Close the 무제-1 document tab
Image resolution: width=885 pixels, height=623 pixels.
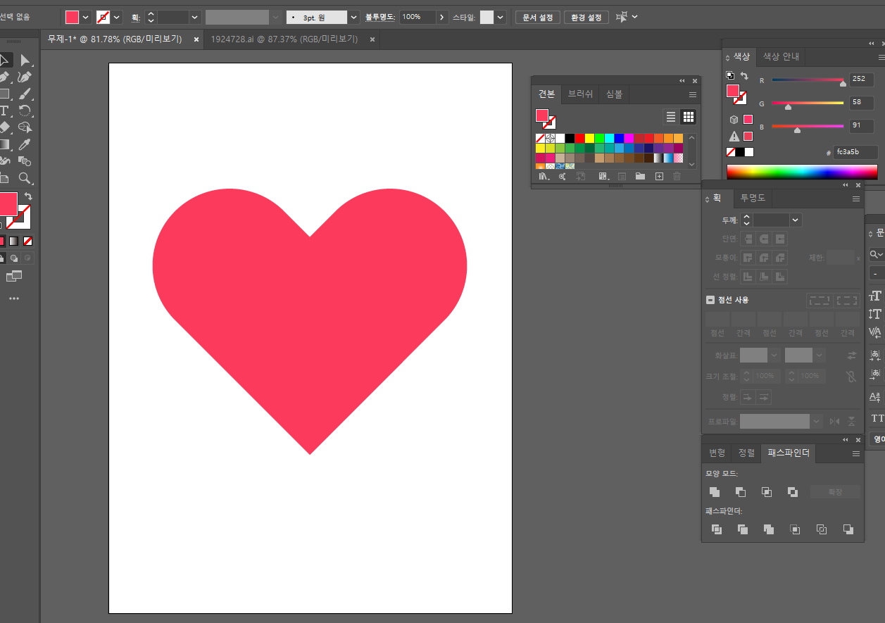point(196,39)
